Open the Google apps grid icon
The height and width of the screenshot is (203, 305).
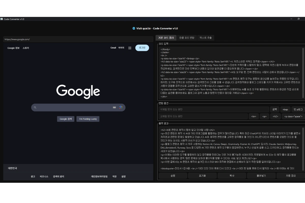tap(130, 48)
